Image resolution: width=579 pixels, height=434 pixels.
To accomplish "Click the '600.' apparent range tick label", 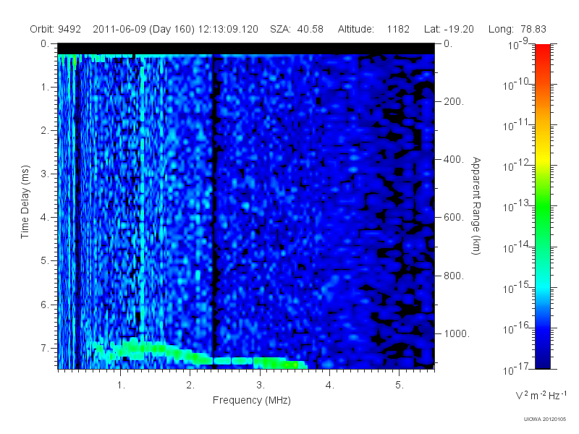I will point(454,218).
